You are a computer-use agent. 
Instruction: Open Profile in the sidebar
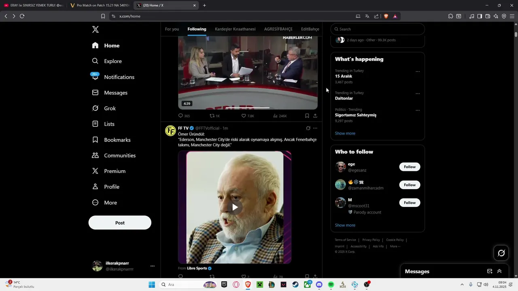(x=106, y=187)
